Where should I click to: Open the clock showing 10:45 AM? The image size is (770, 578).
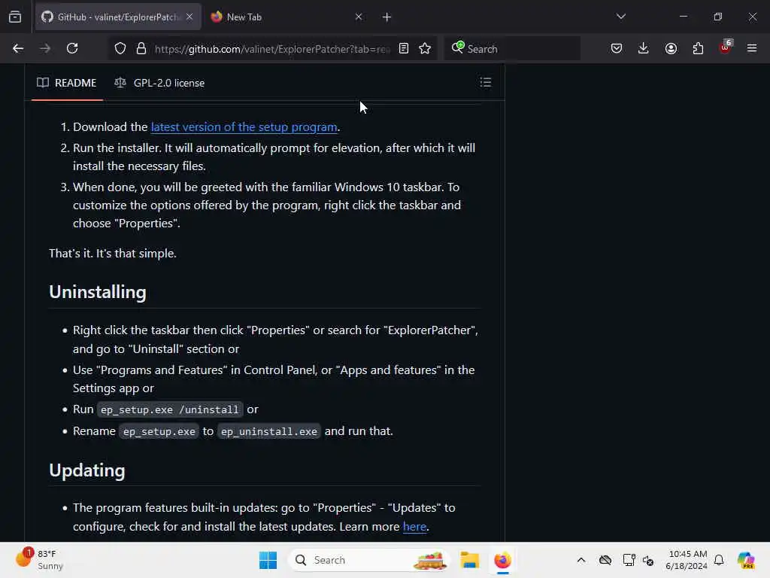point(687,560)
